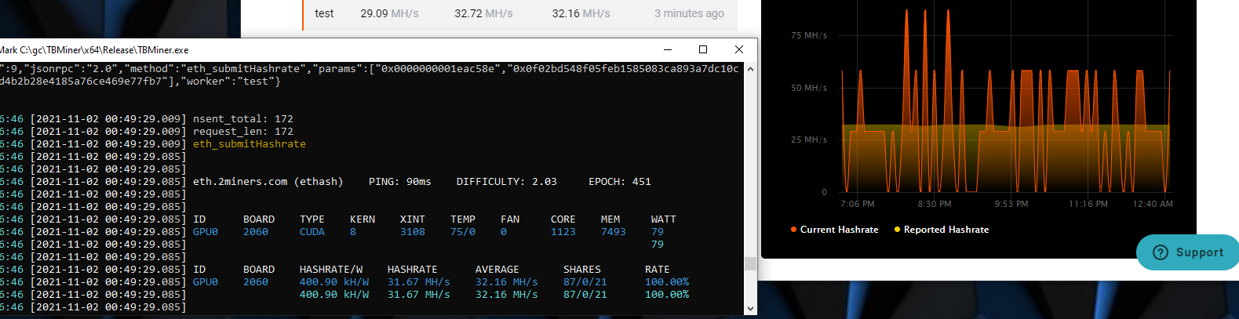1239x319 pixels.
Task: Toggle the Reported Hashrate legend item
Action: 942,230
